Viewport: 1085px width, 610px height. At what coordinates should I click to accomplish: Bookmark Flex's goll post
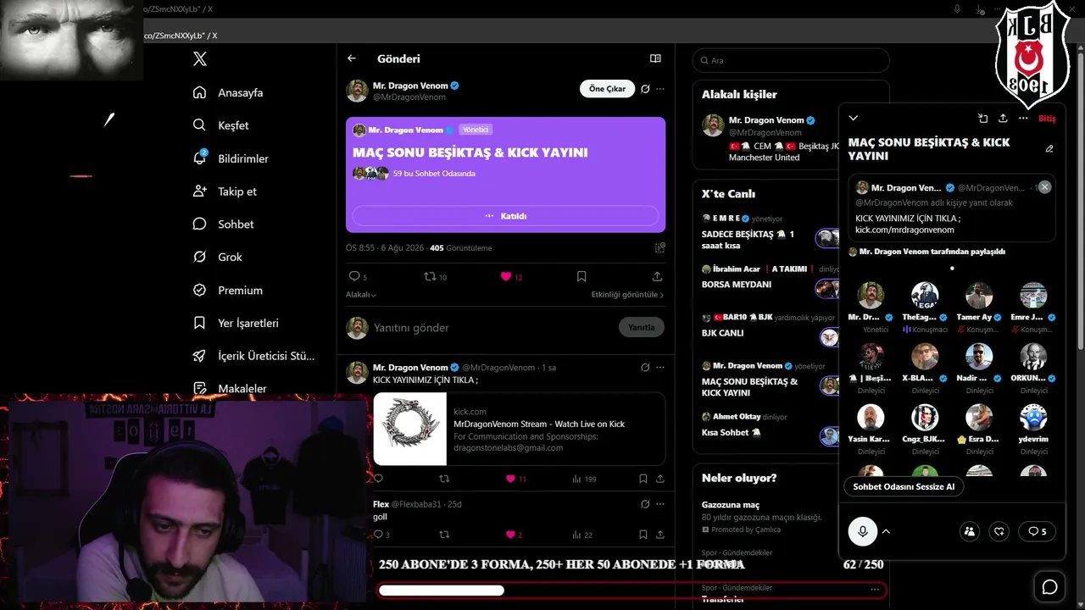[643, 535]
